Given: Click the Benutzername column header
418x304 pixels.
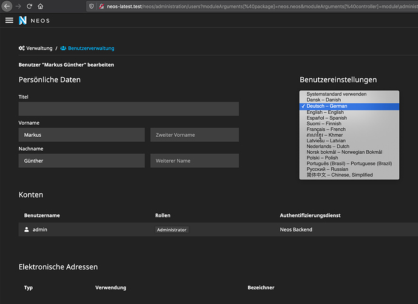Looking at the screenshot, I should (42, 215).
